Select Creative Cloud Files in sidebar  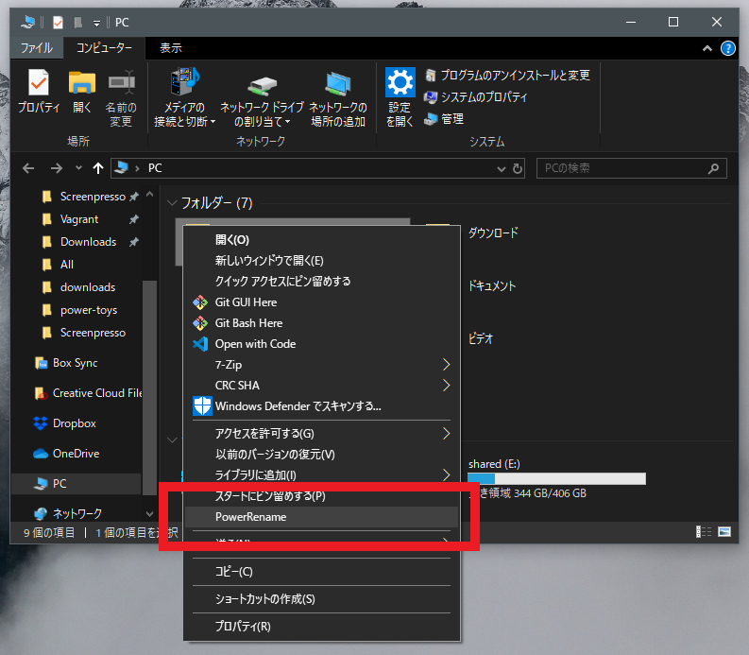point(97,393)
